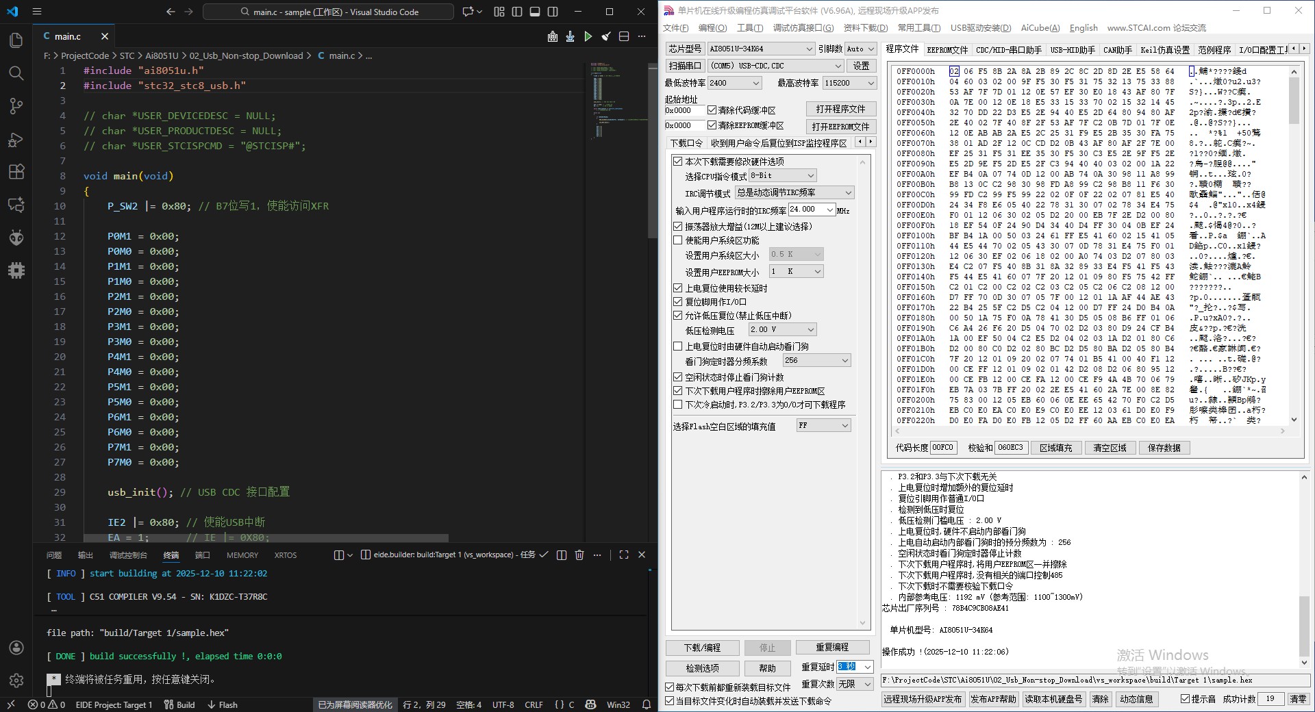Open the Manage gear icon
This screenshot has width=1315, height=712.
point(16,681)
